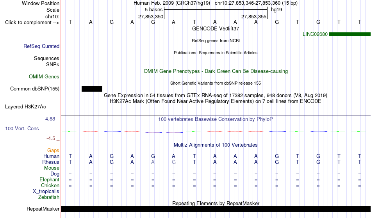Click the Rhesus alignment row label
The width and height of the screenshot is (371, 218).
coord(51,162)
